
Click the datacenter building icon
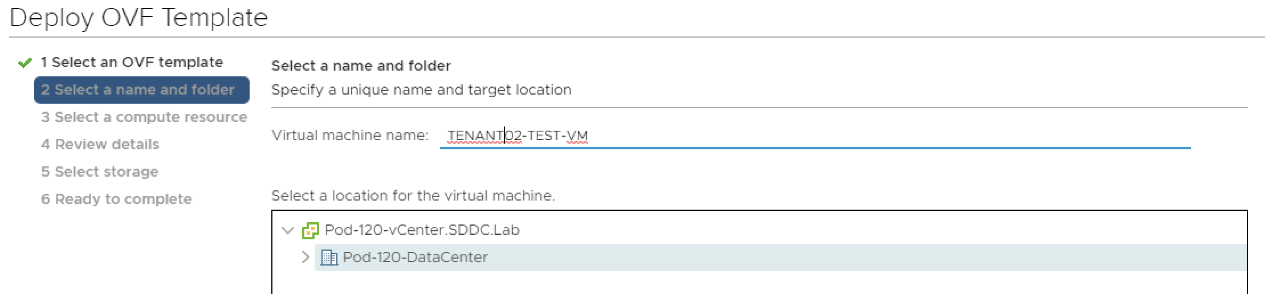pos(329,258)
